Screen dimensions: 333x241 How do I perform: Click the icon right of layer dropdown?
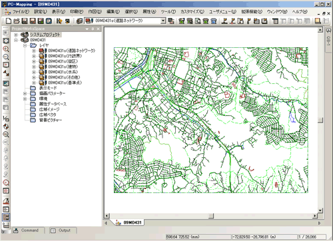pos(171,21)
